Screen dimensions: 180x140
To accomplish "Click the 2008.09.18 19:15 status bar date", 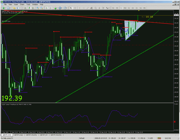I will (101, 138).
